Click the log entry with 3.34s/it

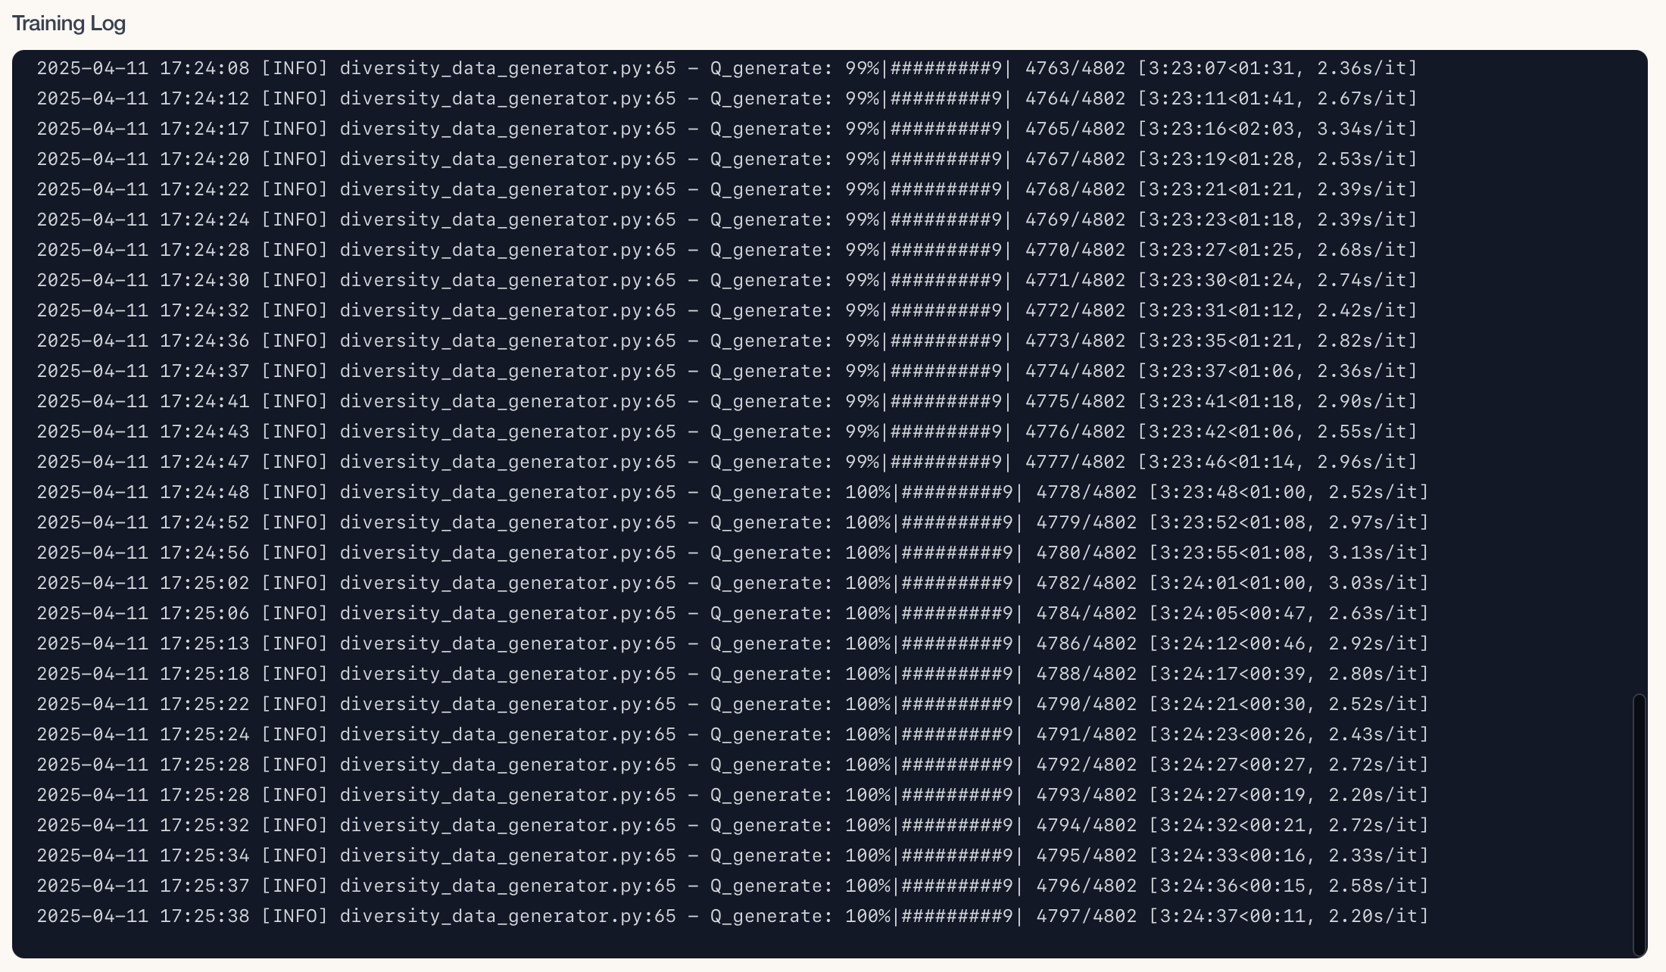tap(727, 129)
